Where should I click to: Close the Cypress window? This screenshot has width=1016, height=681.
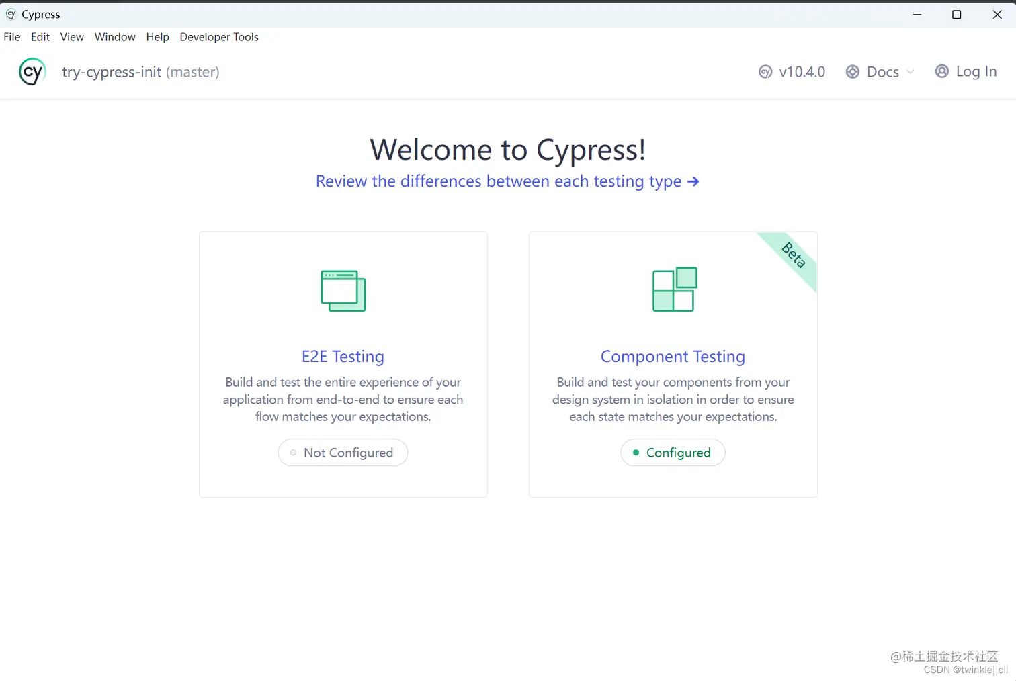coord(997,15)
